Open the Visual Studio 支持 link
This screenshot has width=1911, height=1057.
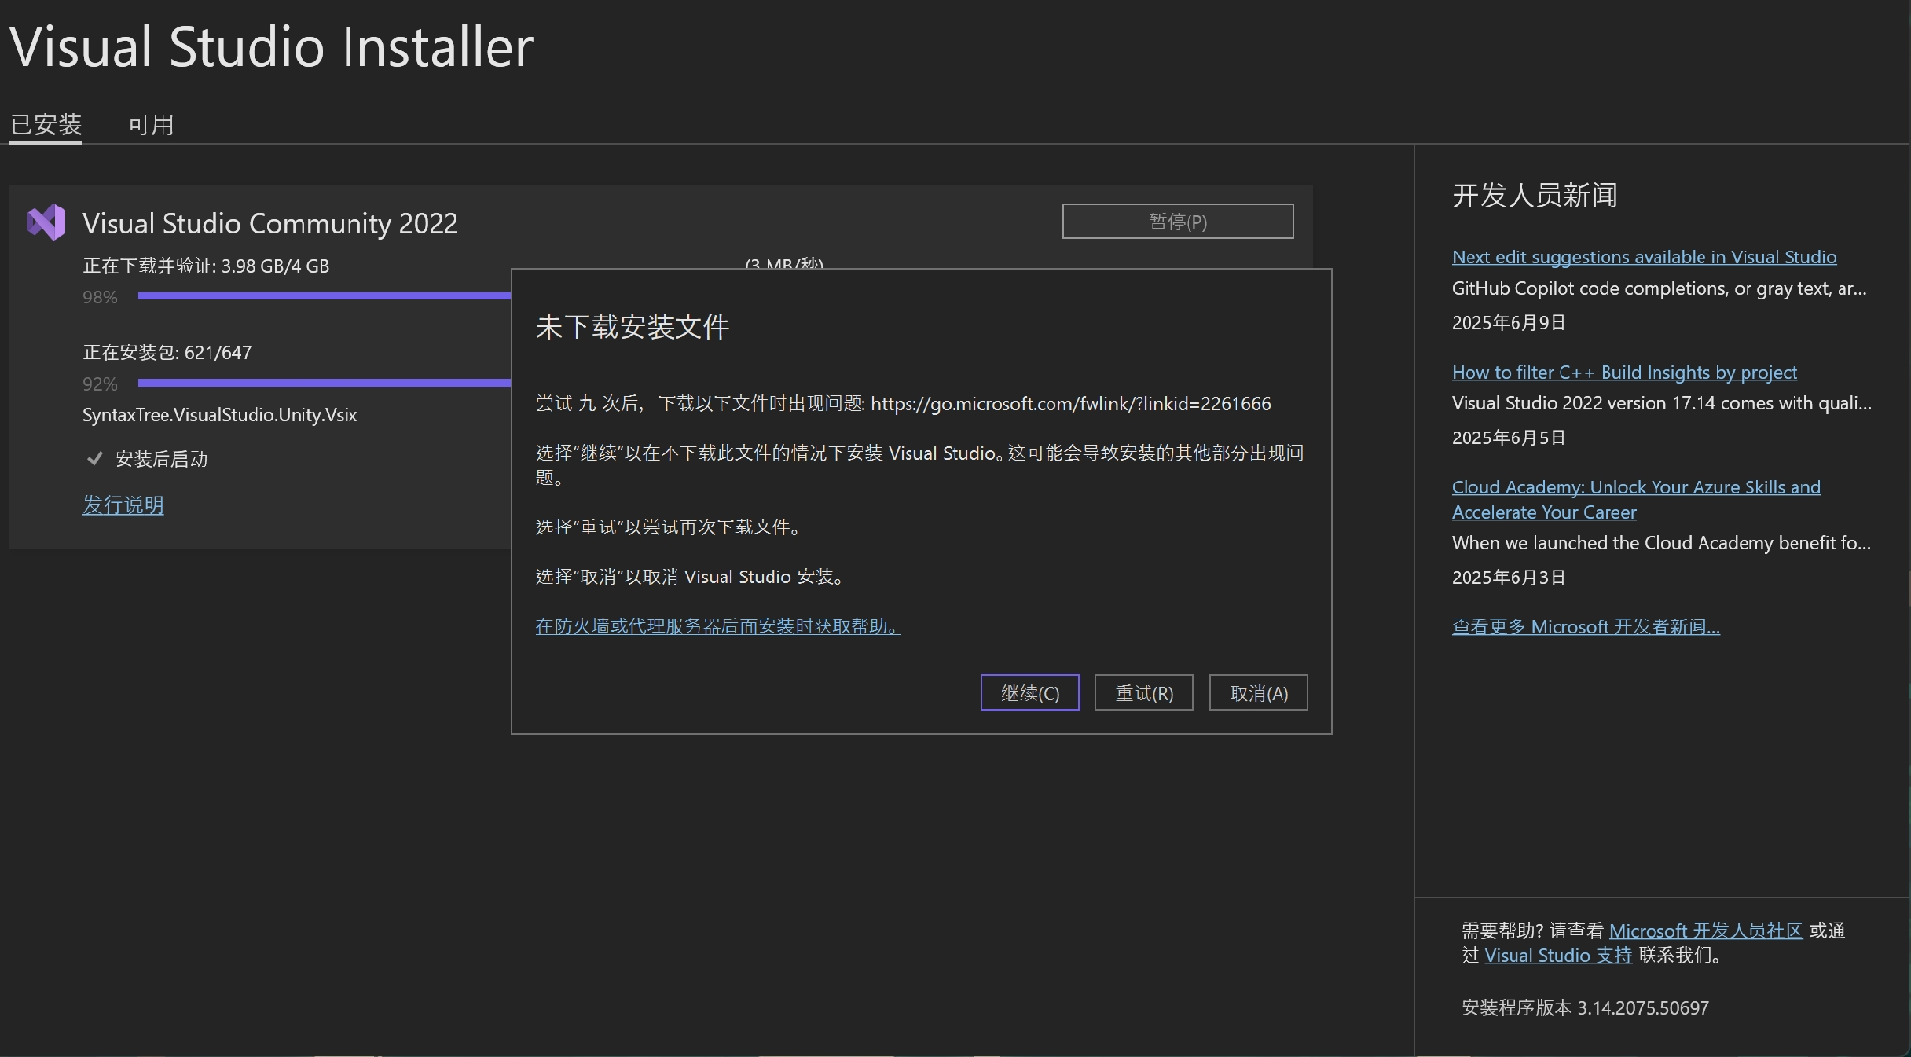click(x=1558, y=955)
